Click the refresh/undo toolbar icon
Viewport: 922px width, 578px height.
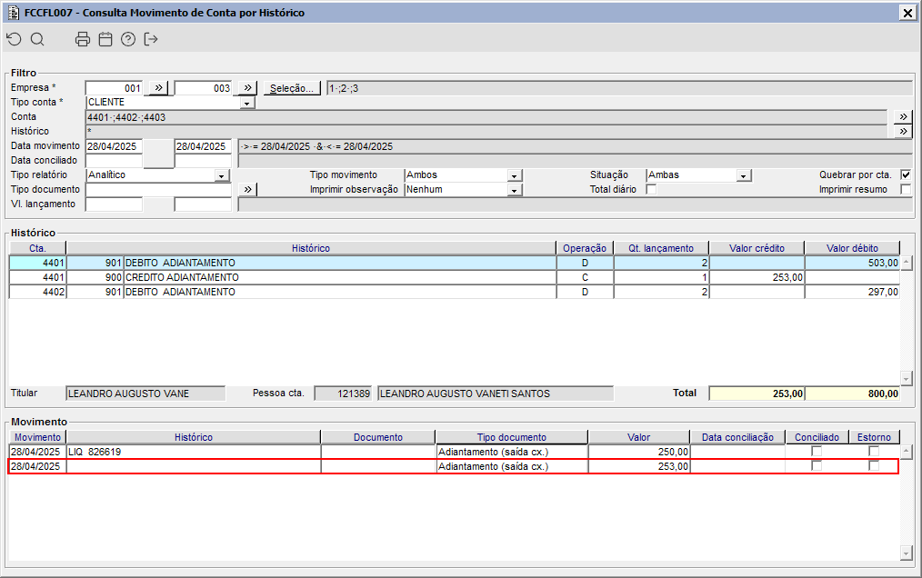tap(15, 39)
